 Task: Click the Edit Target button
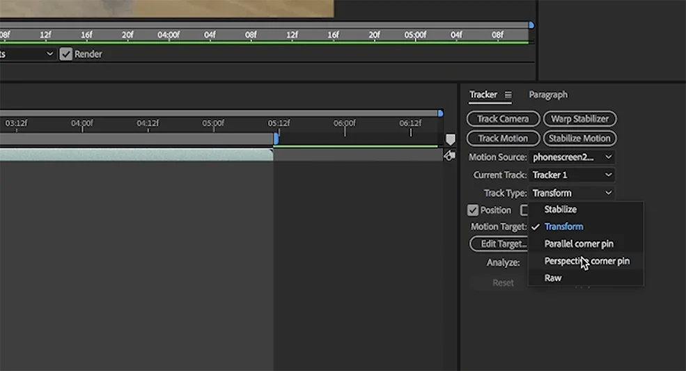499,244
